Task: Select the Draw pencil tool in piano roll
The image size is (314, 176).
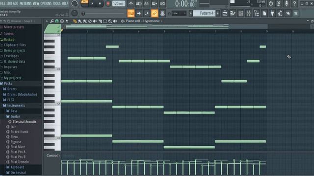Action: tap(75, 21)
